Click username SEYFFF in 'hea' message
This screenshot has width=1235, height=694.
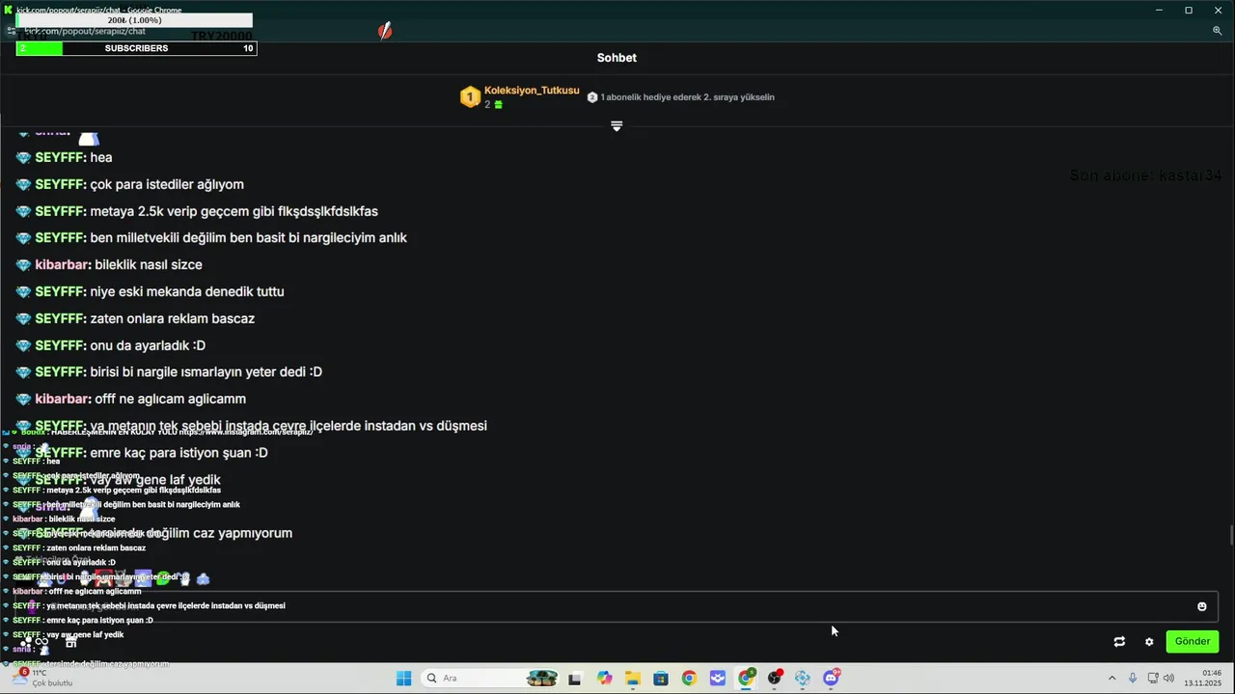60,158
